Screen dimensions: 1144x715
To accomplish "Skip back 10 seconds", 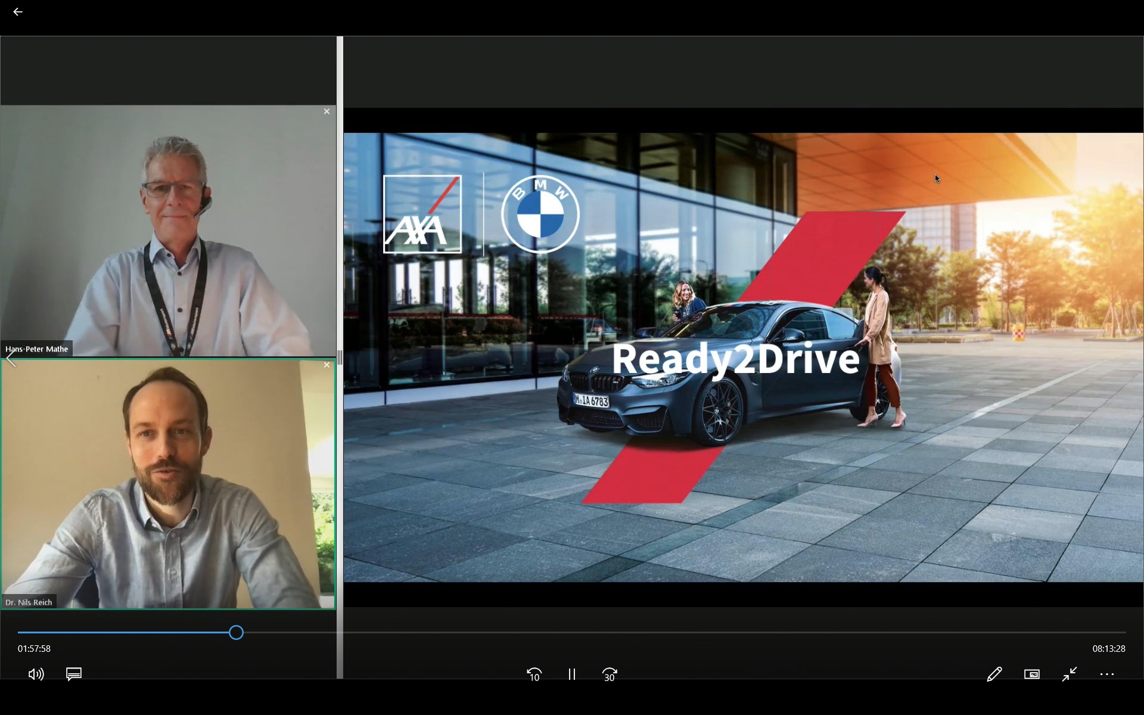I will 534,674.
